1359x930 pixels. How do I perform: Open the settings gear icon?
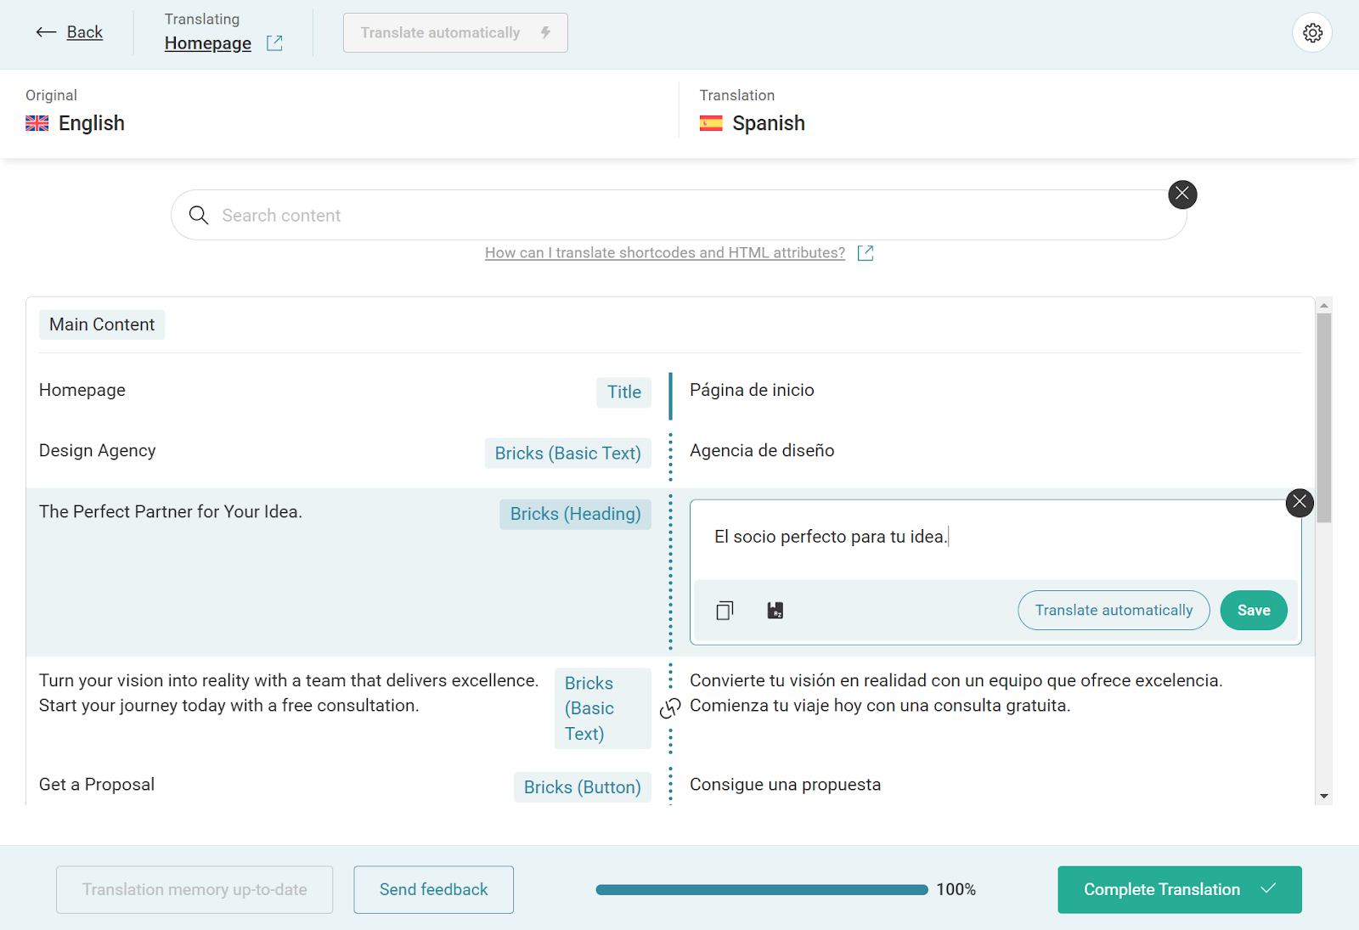tap(1312, 33)
